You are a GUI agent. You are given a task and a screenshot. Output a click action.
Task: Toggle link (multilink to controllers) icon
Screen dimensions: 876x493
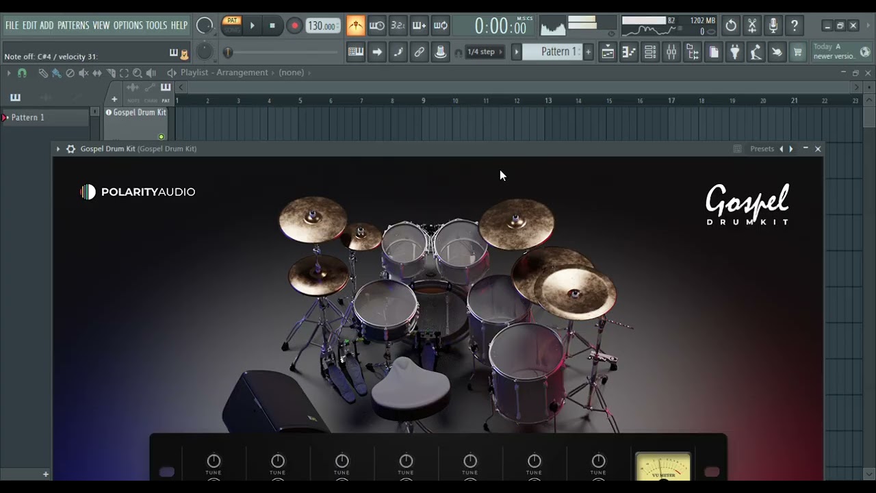point(420,52)
